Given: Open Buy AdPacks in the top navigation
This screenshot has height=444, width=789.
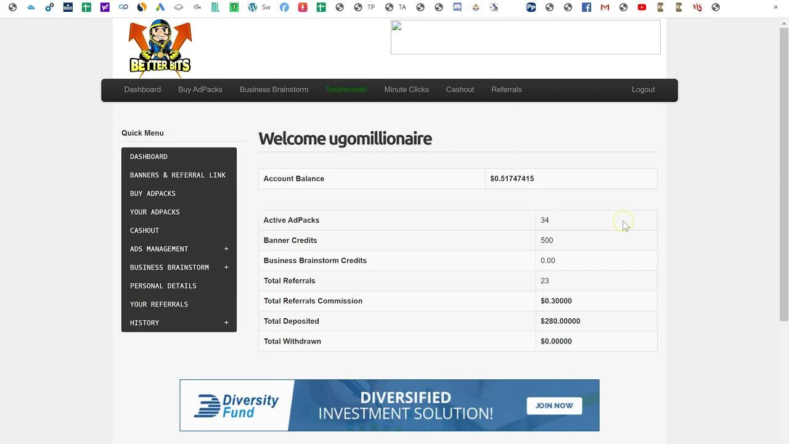Looking at the screenshot, I should 200,89.
